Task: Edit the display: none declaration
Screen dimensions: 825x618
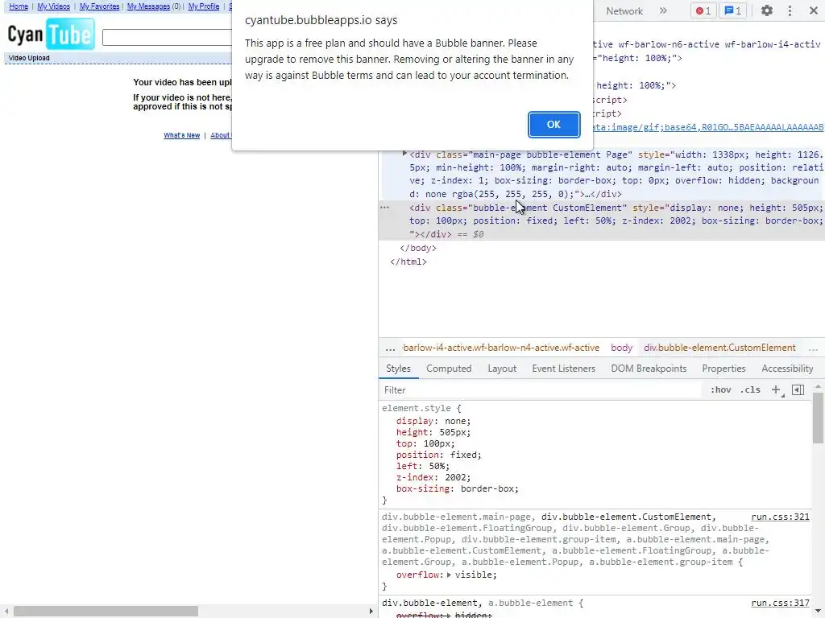Action: click(433, 421)
